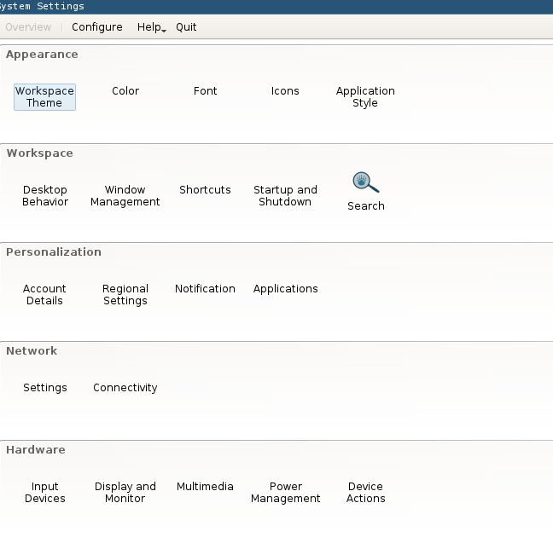Click the Quit toolbar button
The height and width of the screenshot is (549, 553).
coord(186,27)
